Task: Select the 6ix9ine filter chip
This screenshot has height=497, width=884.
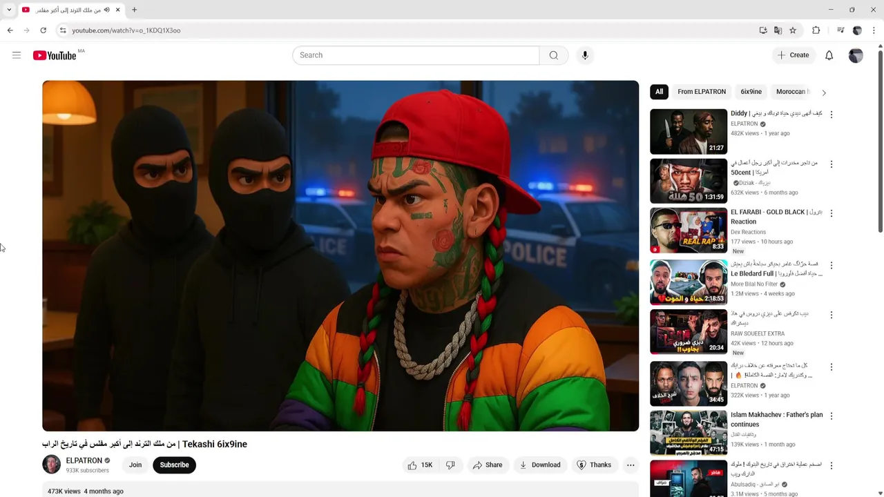Action: click(x=751, y=92)
